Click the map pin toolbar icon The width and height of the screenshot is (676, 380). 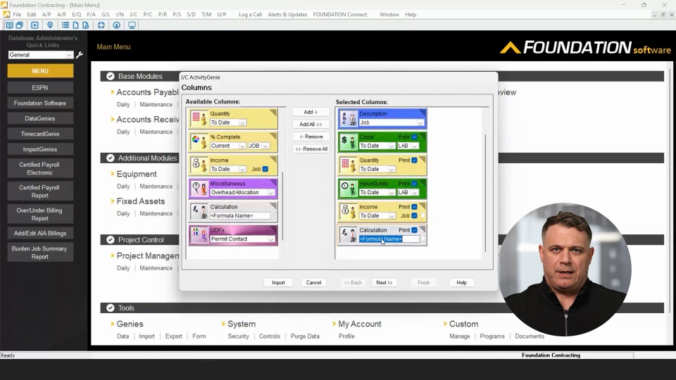[x=50, y=25]
